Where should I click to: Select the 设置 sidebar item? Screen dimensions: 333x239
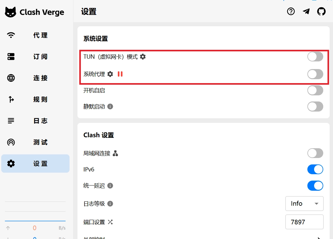35,164
